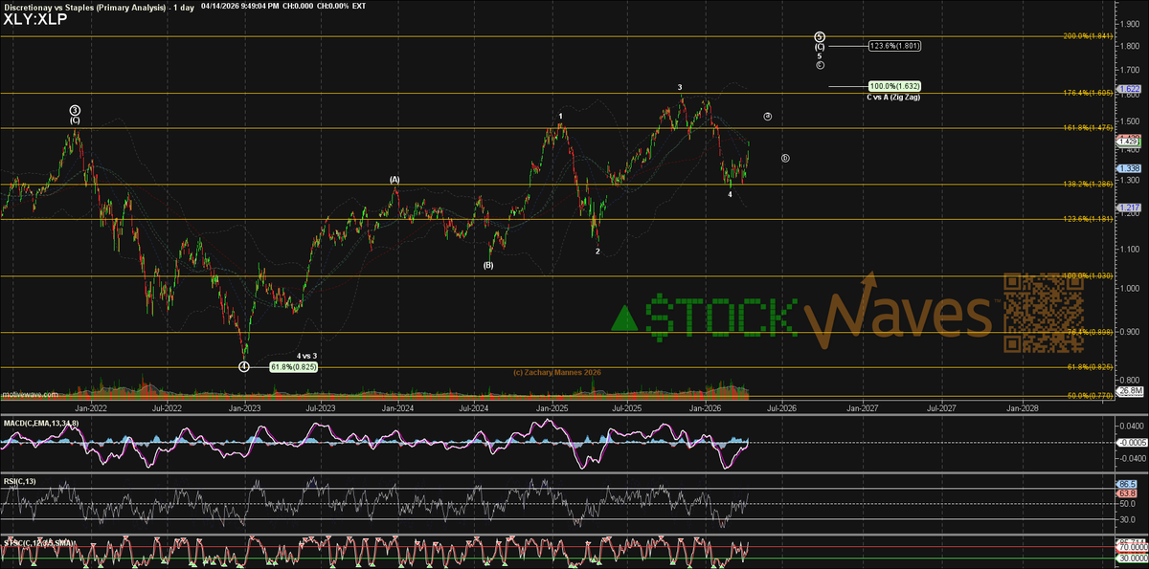Select the plain wave 4 label at the 2026 low
Image resolution: width=1149 pixels, height=569 pixels.
pos(730,195)
